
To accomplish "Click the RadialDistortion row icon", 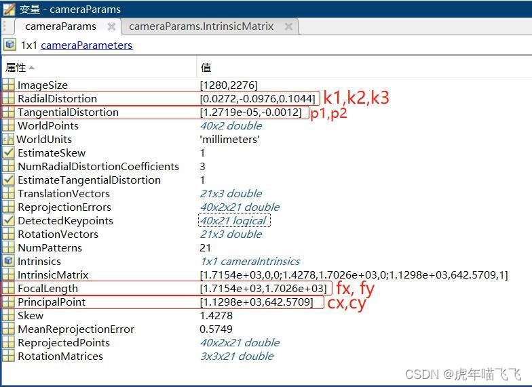I will pyautogui.click(x=8, y=98).
